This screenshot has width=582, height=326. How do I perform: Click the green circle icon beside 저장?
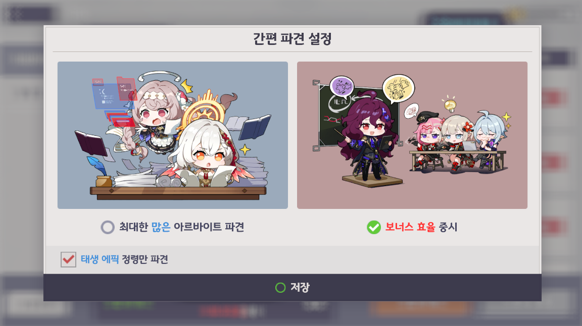[280, 288]
